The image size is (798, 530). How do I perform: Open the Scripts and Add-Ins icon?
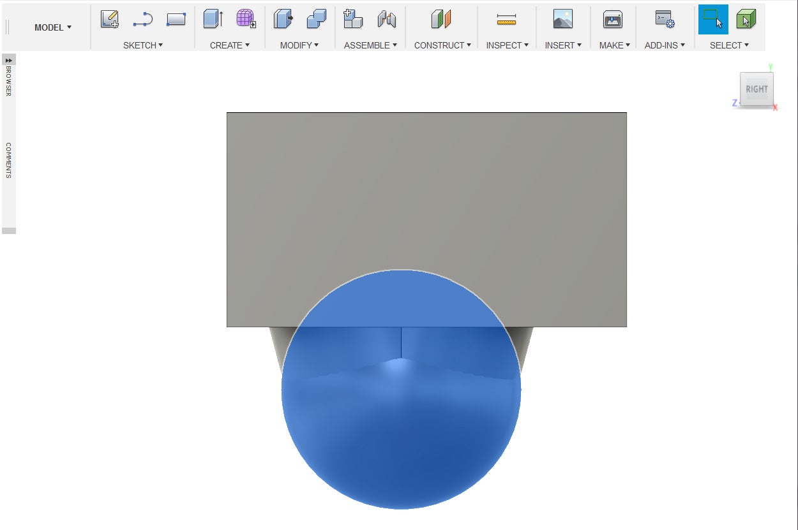coord(665,20)
